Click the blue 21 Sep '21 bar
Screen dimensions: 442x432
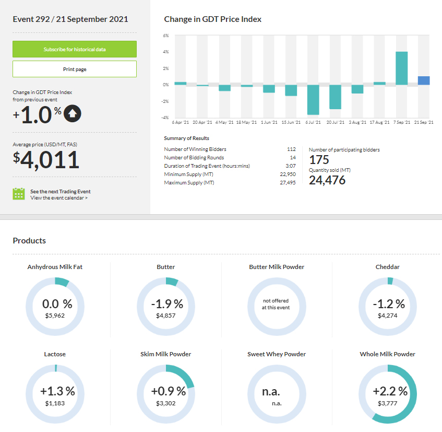coord(424,80)
